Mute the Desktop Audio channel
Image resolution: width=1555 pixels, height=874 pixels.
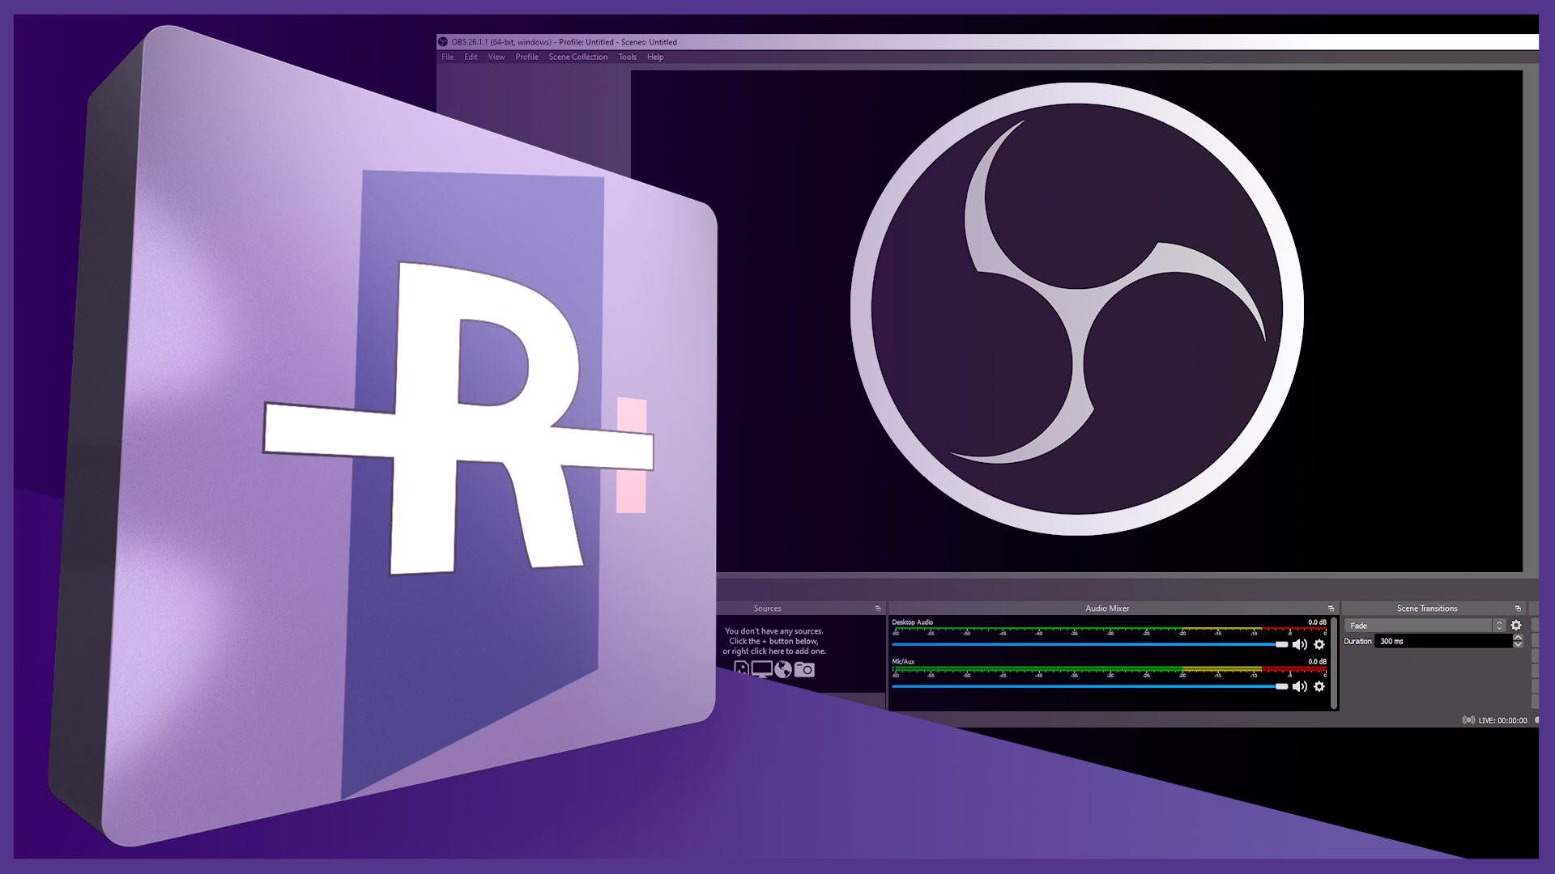(x=1300, y=645)
